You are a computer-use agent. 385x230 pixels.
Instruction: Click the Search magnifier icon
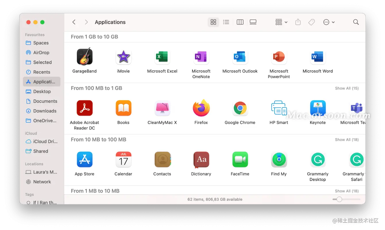coord(356,22)
